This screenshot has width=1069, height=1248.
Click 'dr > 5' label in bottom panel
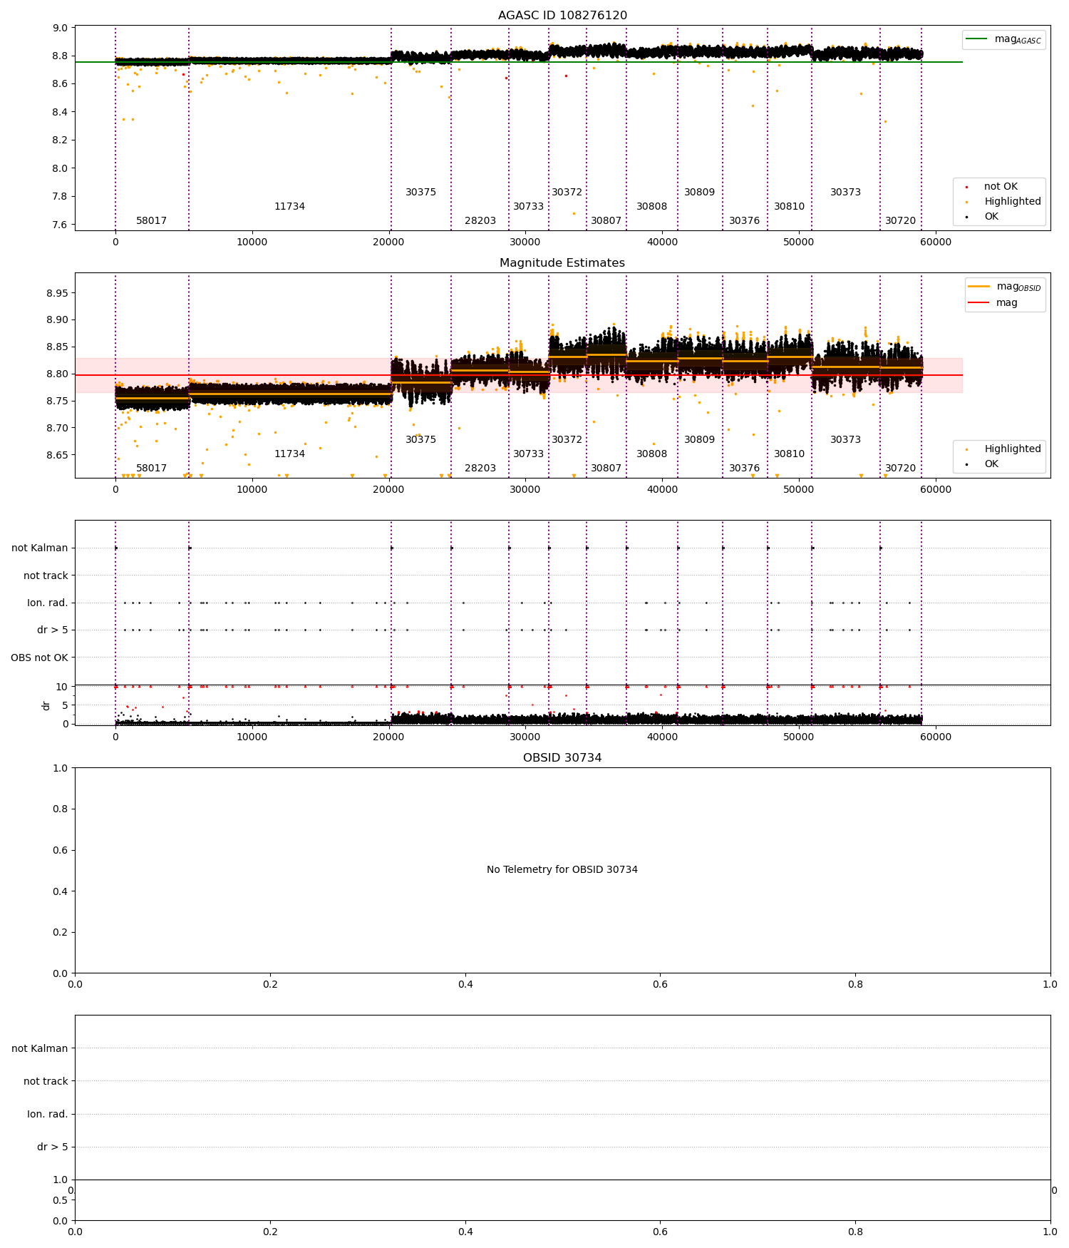(53, 1147)
